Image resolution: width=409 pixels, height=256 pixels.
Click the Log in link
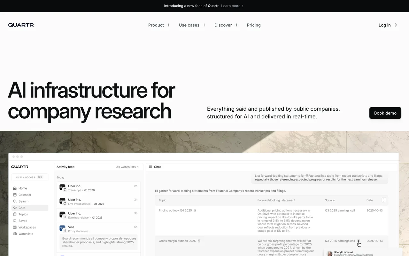(x=384, y=25)
